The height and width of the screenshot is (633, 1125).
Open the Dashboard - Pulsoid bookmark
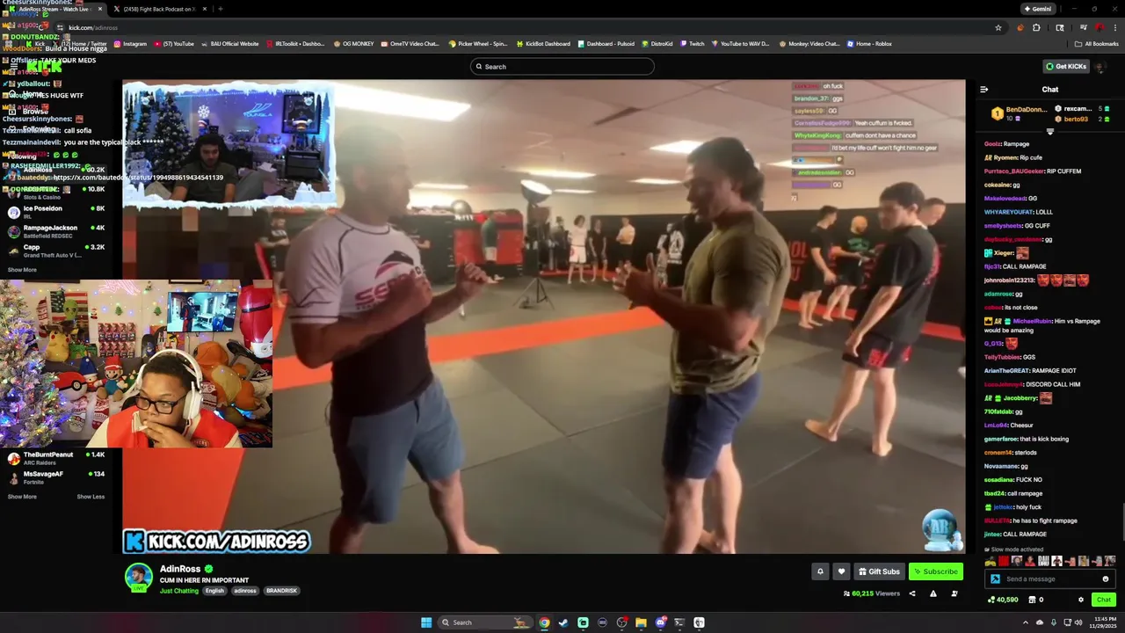tap(606, 43)
